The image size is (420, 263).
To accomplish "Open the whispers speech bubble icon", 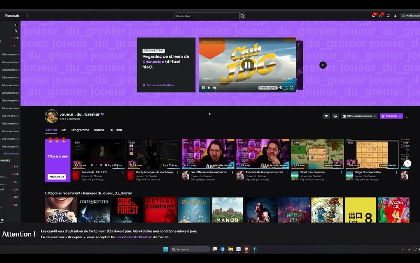I will pos(388,16).
